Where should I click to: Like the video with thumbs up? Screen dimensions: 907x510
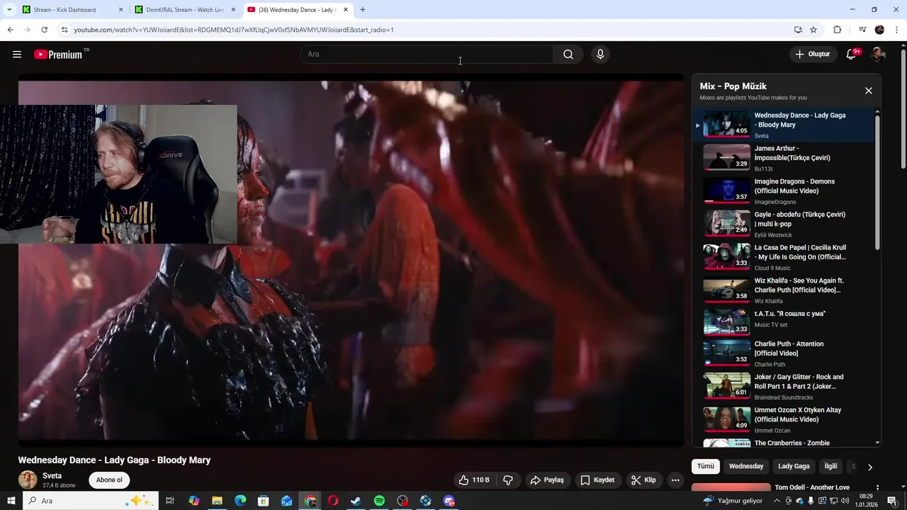[475, 480]
